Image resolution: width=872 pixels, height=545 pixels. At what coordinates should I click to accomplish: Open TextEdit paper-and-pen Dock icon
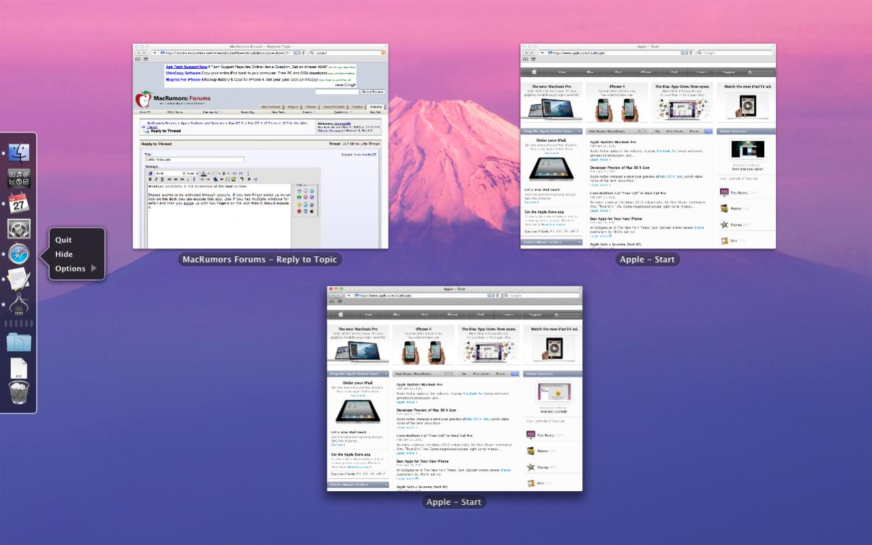click(x=19, y=279)
